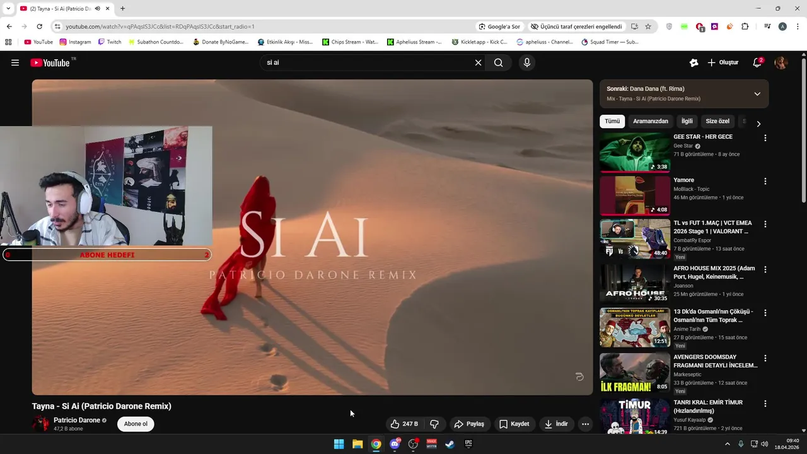807x454 pixels.
Task: Open Chrome extensions puzzle icon
Action: pyautogui.click(x=745, y=26)
